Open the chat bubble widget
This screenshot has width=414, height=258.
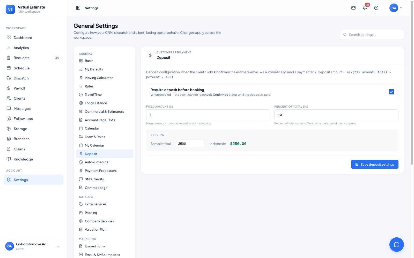[x=396, y=245]
